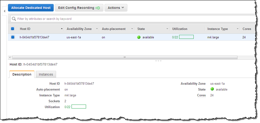260x123 pixels.
Task: Collapse the left side panel arrow
Action: click(4, 11)
